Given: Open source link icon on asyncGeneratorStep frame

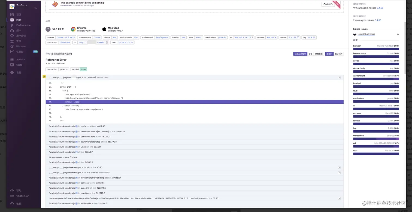Looking at the screenshot, I should (77, 142).
